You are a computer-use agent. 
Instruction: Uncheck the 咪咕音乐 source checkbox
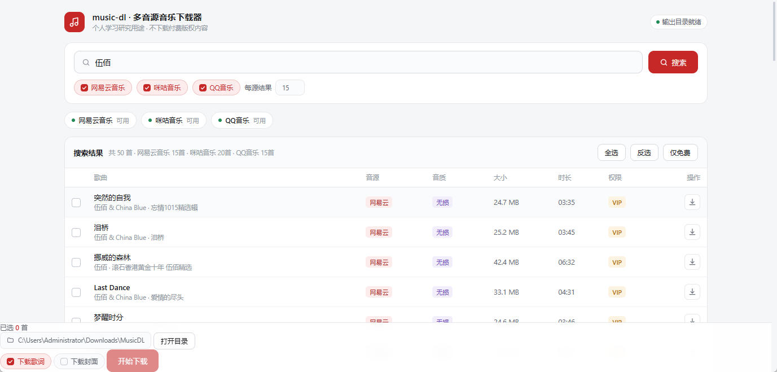tap(147, 87)
